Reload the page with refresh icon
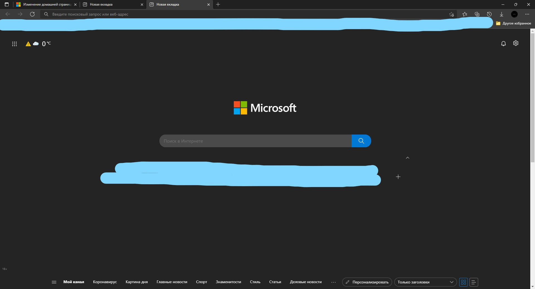This screenshot has width=535, height=289. pos(32,14)
